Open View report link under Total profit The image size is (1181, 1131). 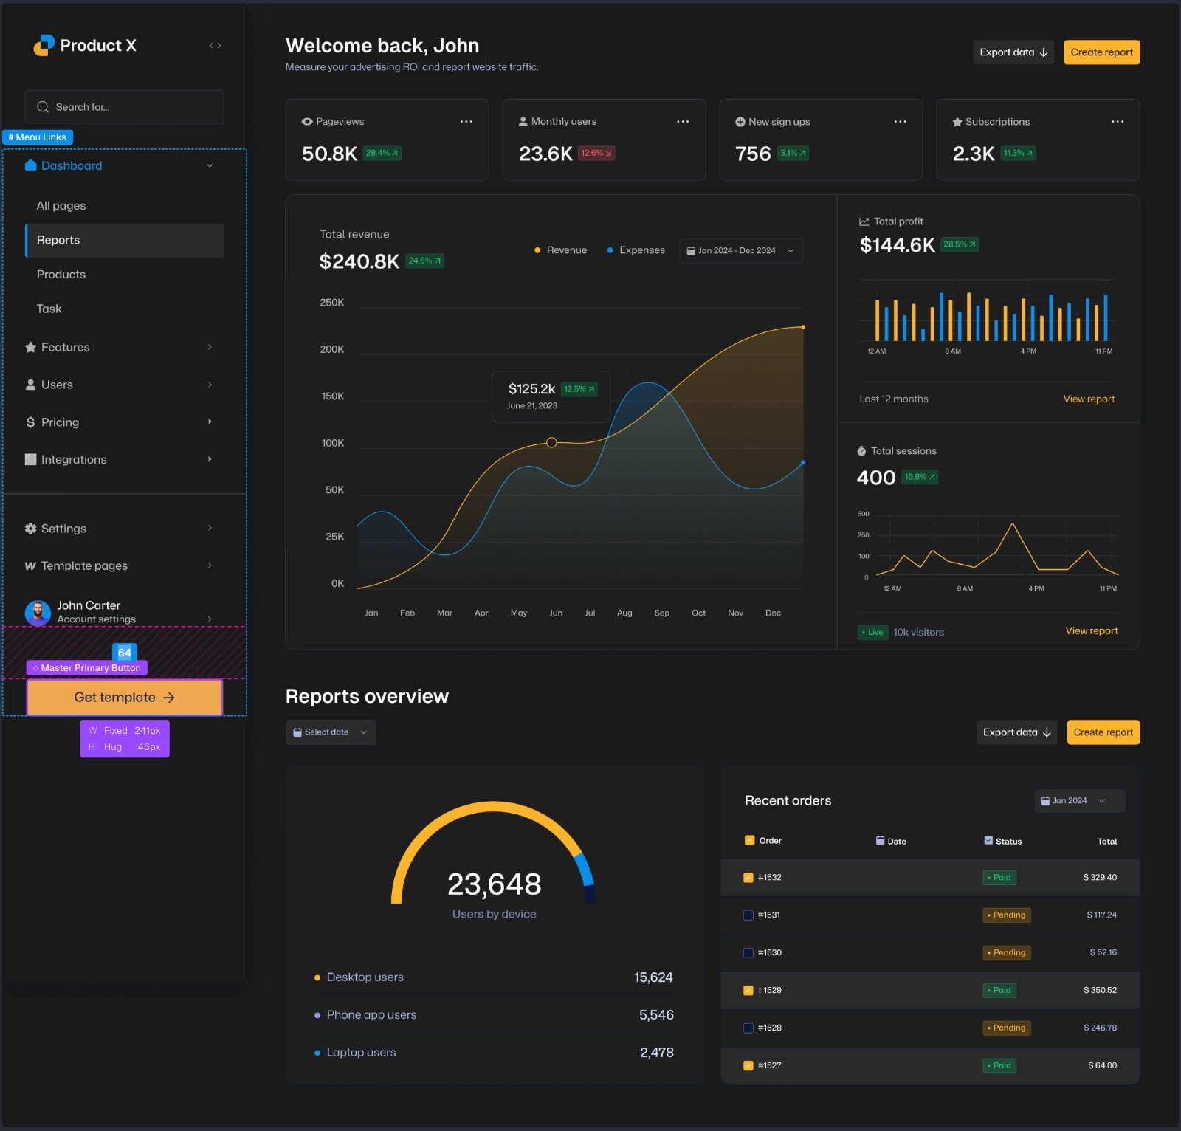click(x=1089, y=399)
